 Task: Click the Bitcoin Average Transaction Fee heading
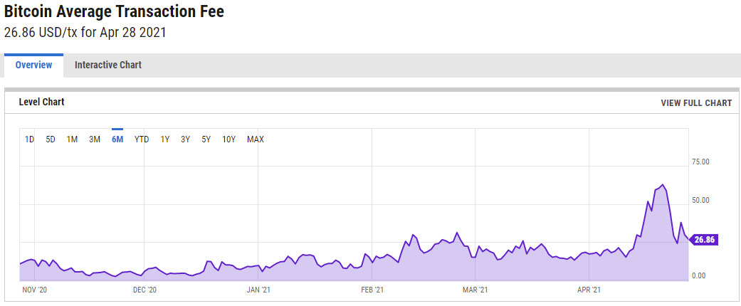114,12
